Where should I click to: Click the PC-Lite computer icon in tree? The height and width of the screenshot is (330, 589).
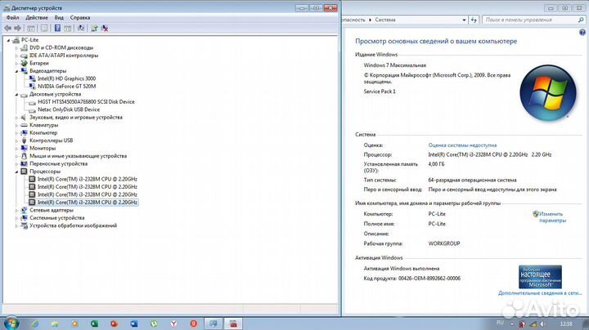pos(16,40)
